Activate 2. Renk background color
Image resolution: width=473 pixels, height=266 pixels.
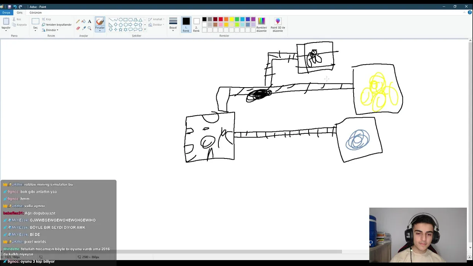click(196, 24)
